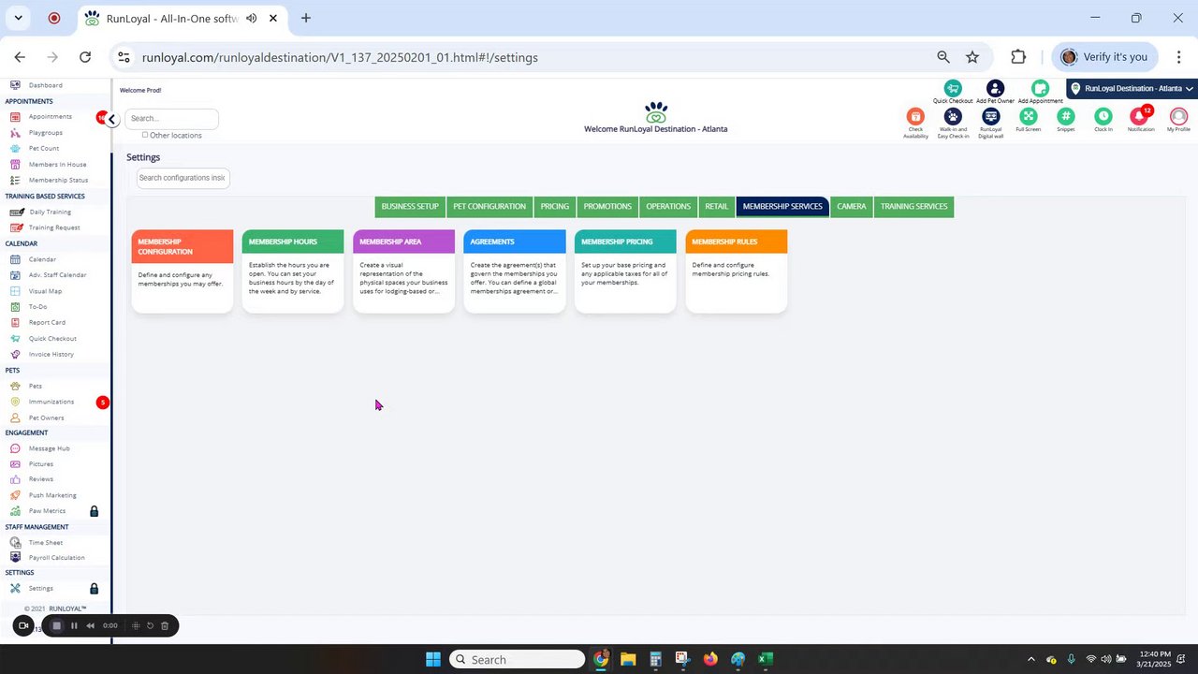Open Appointments in the sidebar
This screenshot has width=1198, height=674.
tap(50, 117)
